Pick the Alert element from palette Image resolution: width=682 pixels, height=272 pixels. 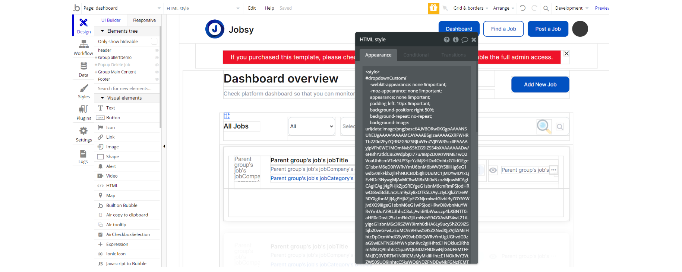127,166
